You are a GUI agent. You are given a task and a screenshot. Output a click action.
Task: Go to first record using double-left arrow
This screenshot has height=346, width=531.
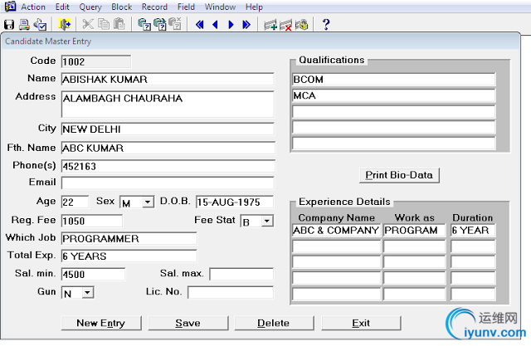[200, 24]
